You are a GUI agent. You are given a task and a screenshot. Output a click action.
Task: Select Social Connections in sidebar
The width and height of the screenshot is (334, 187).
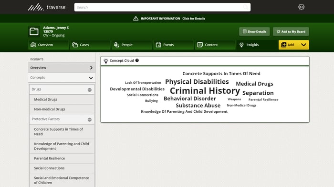(x=62, y=168)
